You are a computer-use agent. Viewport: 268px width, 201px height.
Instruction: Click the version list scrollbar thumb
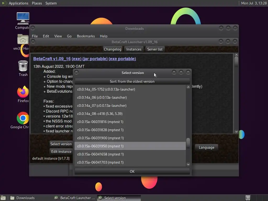point(188,143)
